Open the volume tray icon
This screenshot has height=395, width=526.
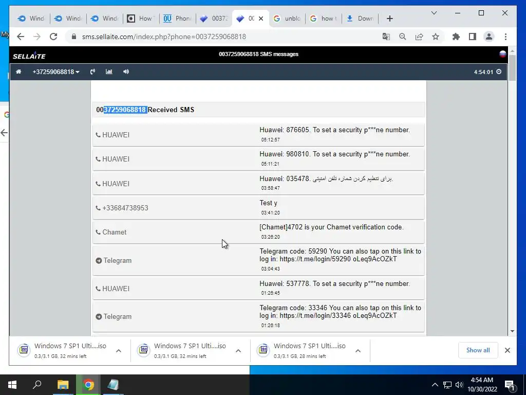coord(459,385)
